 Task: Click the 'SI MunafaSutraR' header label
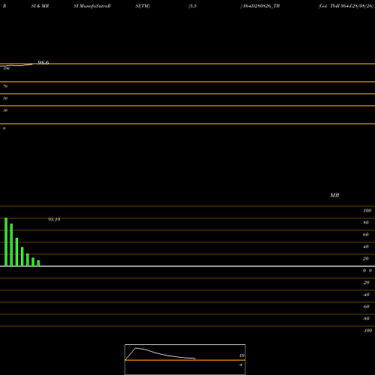click(92, 6)
